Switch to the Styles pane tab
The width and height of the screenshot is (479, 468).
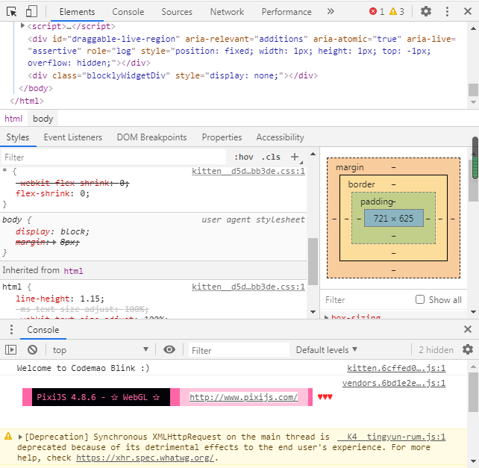(18, 137)
